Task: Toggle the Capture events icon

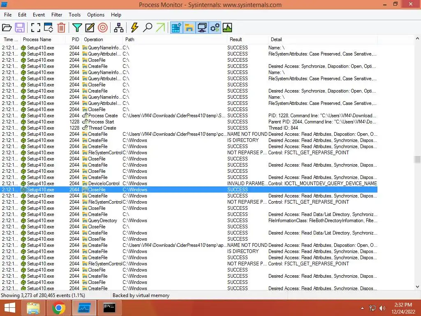Action: [35, 28]
